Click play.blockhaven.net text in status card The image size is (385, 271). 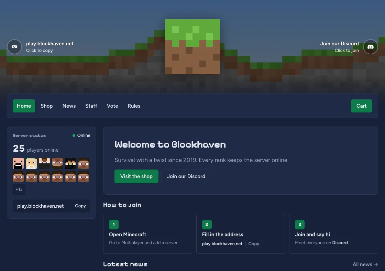41,206
